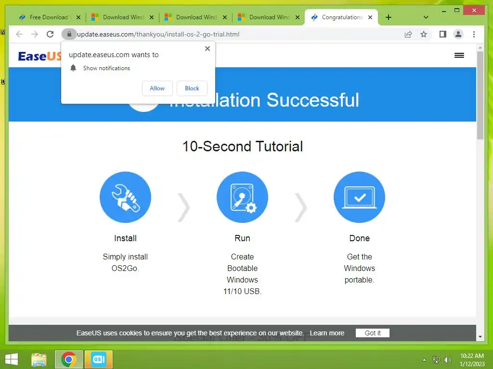Show hidden system tray icons
The image size is (493, 369).
pos(424,360)
